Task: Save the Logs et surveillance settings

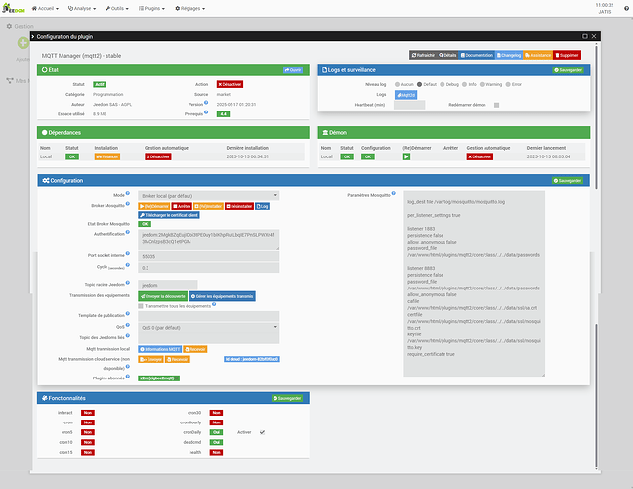Action: point(568,70)
